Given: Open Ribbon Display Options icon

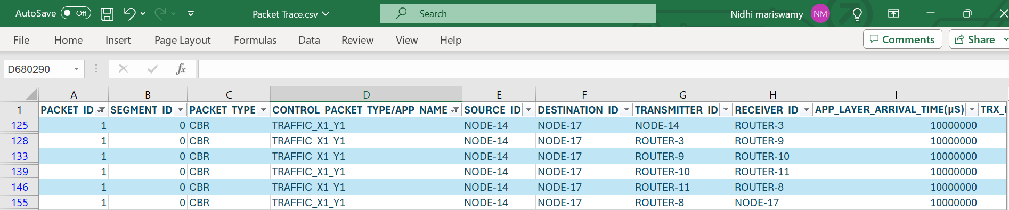Looking at the screenshot, I should coord(893,13).
